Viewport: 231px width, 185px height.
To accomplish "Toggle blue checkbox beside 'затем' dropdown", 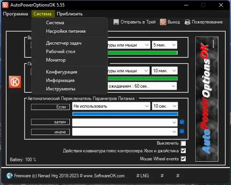I will pyautogui.click(x=182, y=122).
